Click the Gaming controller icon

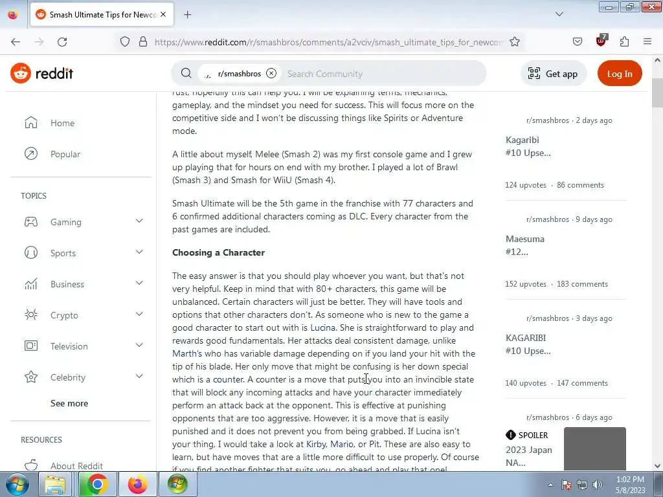pyautogui.click(x=31, y=222)
